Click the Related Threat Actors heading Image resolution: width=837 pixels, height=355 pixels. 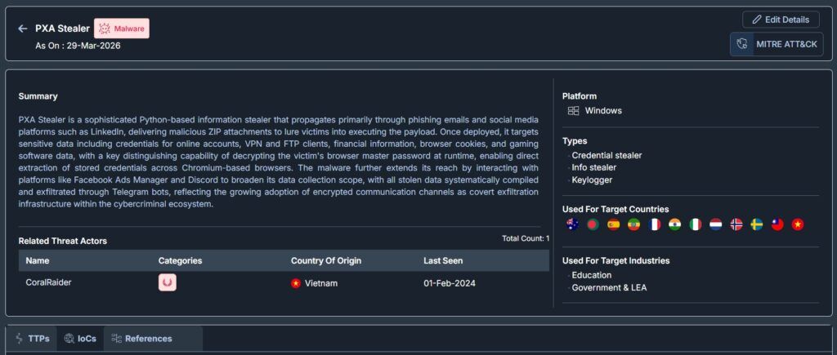pos(62,241)
